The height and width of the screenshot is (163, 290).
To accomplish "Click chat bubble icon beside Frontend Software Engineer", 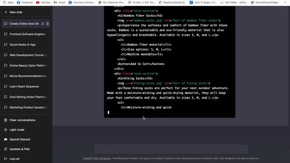I will click(x=5, y=34).
